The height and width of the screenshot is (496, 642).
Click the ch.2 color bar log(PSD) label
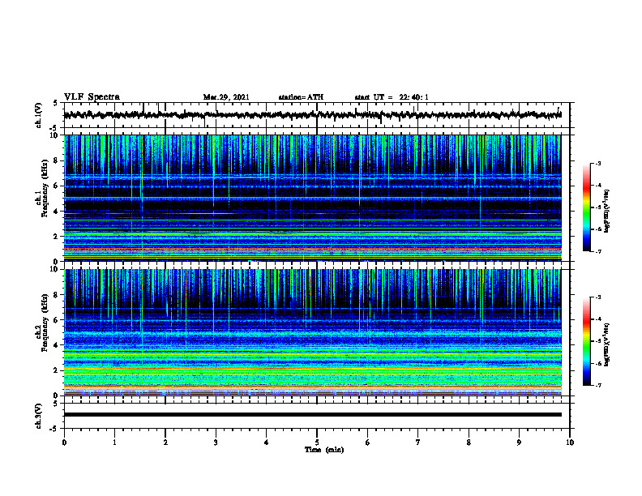click(607, 344)
